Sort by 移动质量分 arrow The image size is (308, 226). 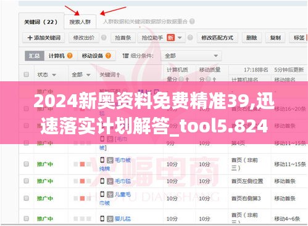(x=214, y=79)
